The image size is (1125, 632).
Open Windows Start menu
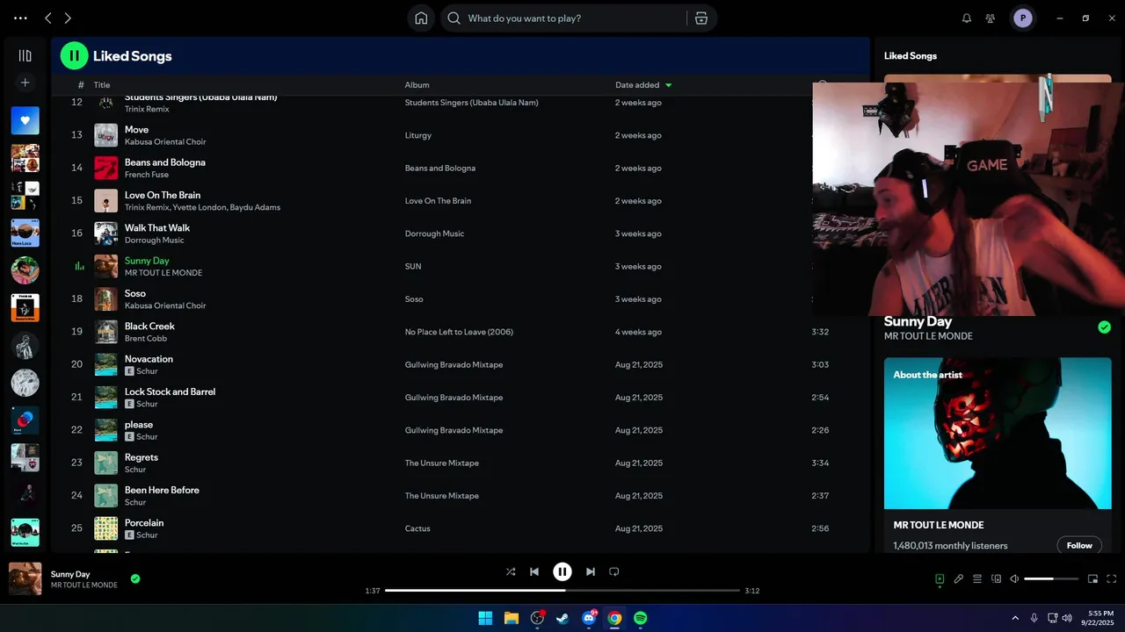coord(485,618)
